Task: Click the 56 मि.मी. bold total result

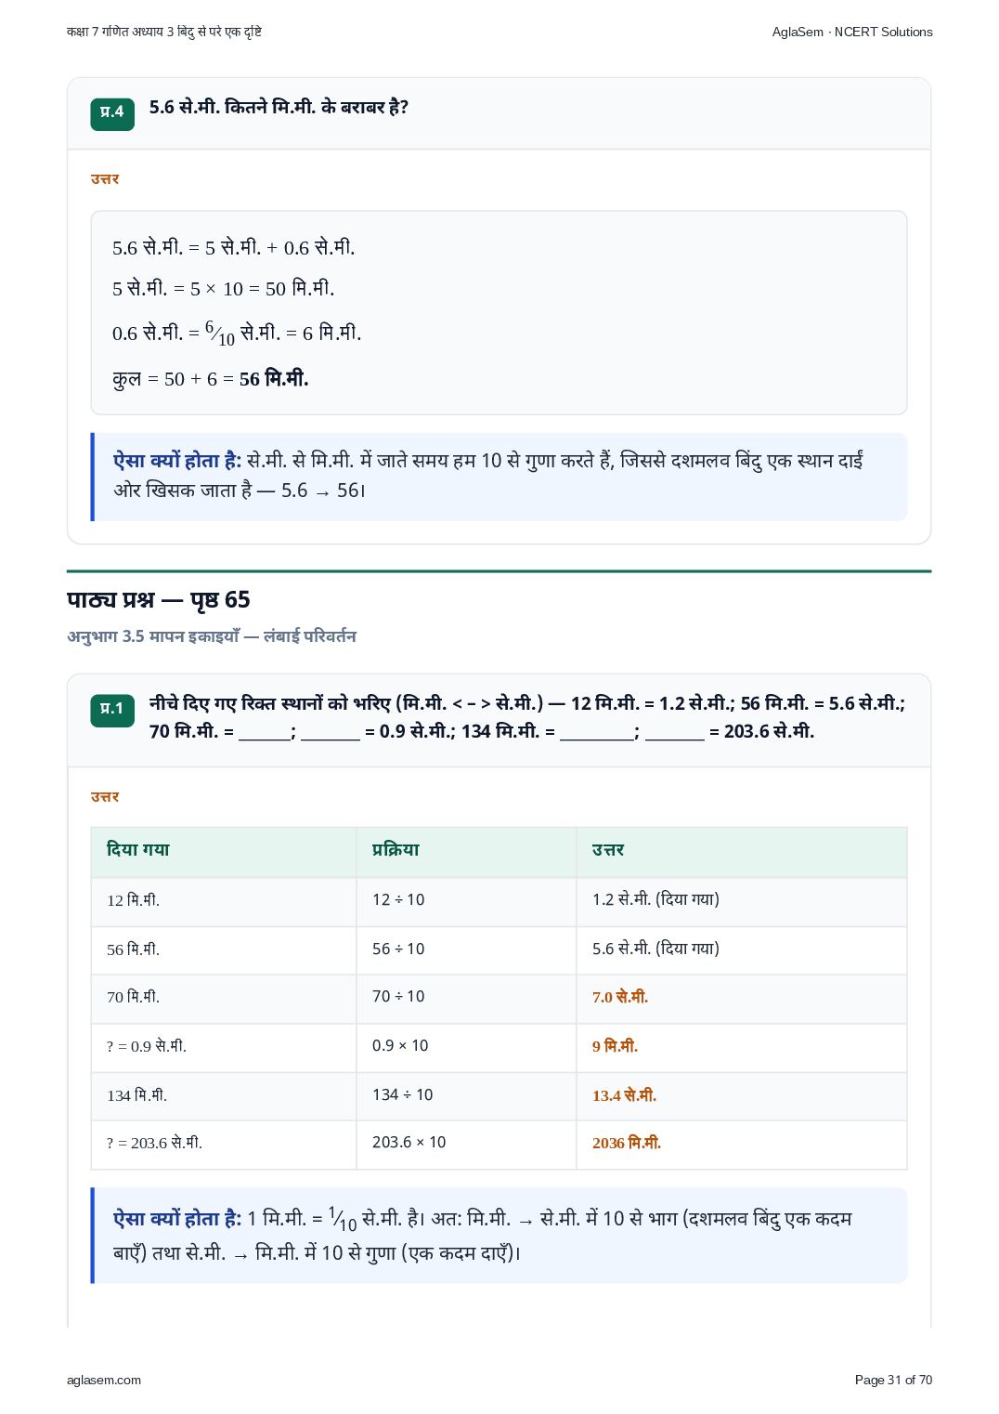Action: tap(274, 379)
